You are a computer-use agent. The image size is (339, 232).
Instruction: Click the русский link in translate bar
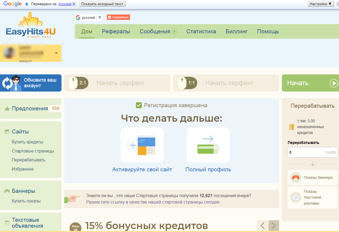pos(65,4)
